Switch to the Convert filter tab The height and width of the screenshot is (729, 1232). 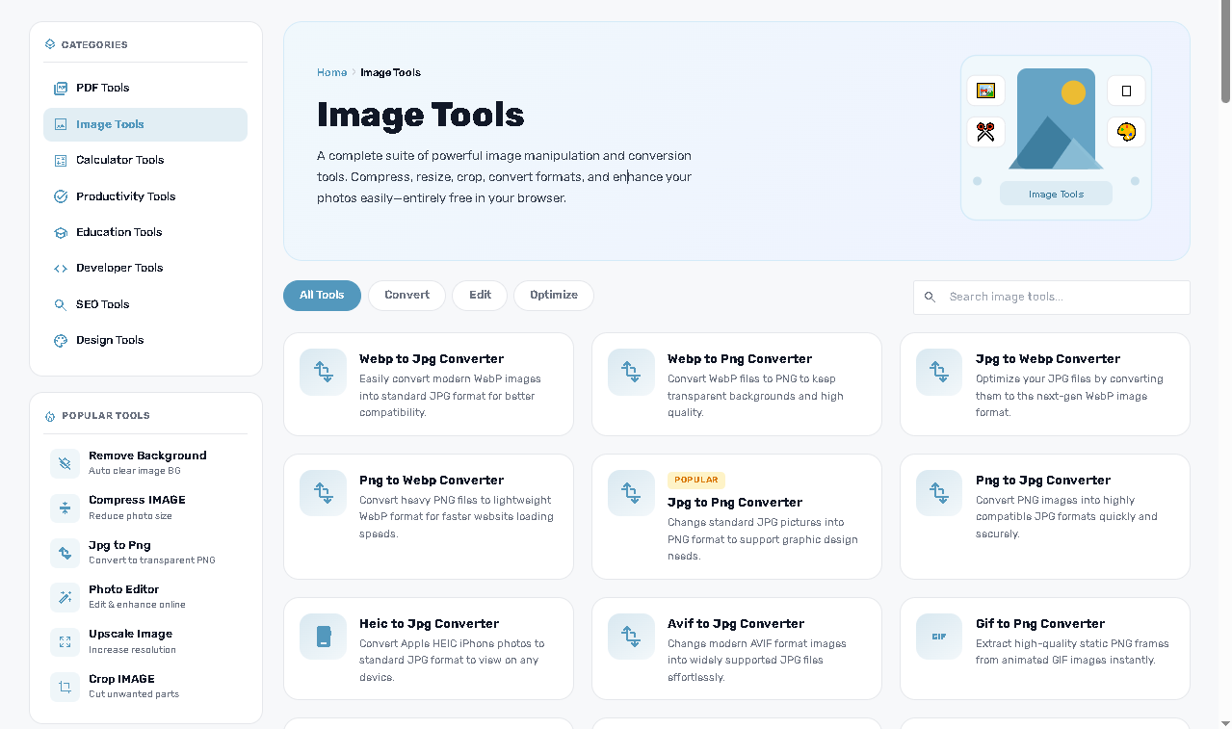coord(406,295)
